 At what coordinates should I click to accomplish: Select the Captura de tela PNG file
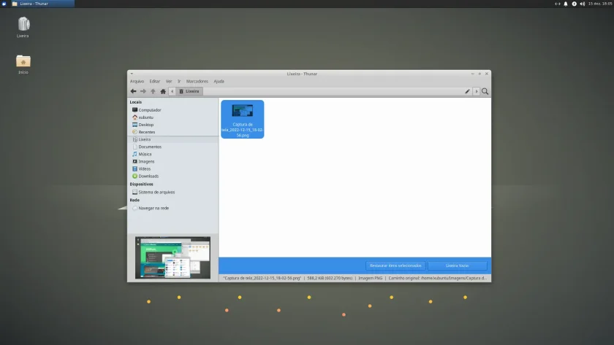[243, 119]
